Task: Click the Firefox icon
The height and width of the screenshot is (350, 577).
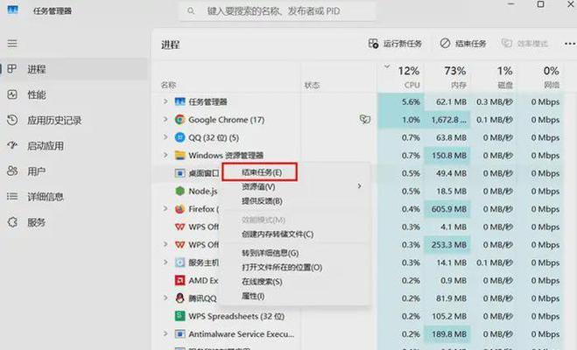Action: 179,209
